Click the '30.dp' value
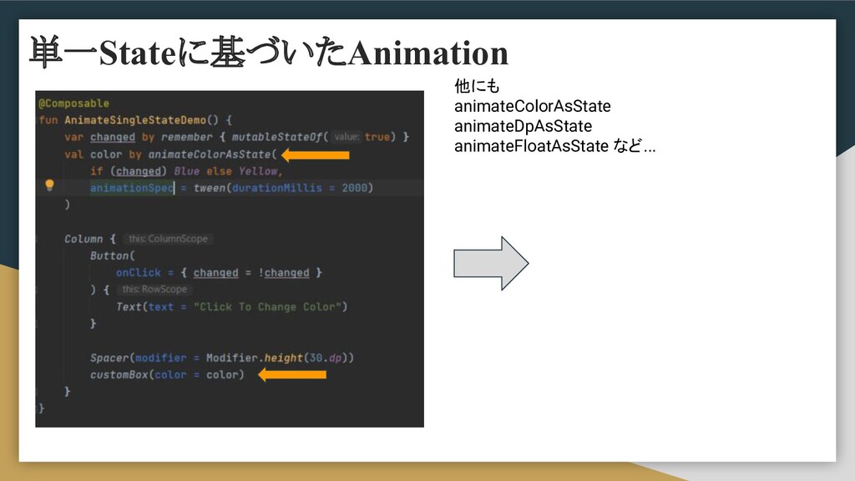Viewport: 855px width, 481px height. click(x=326, y=358)
